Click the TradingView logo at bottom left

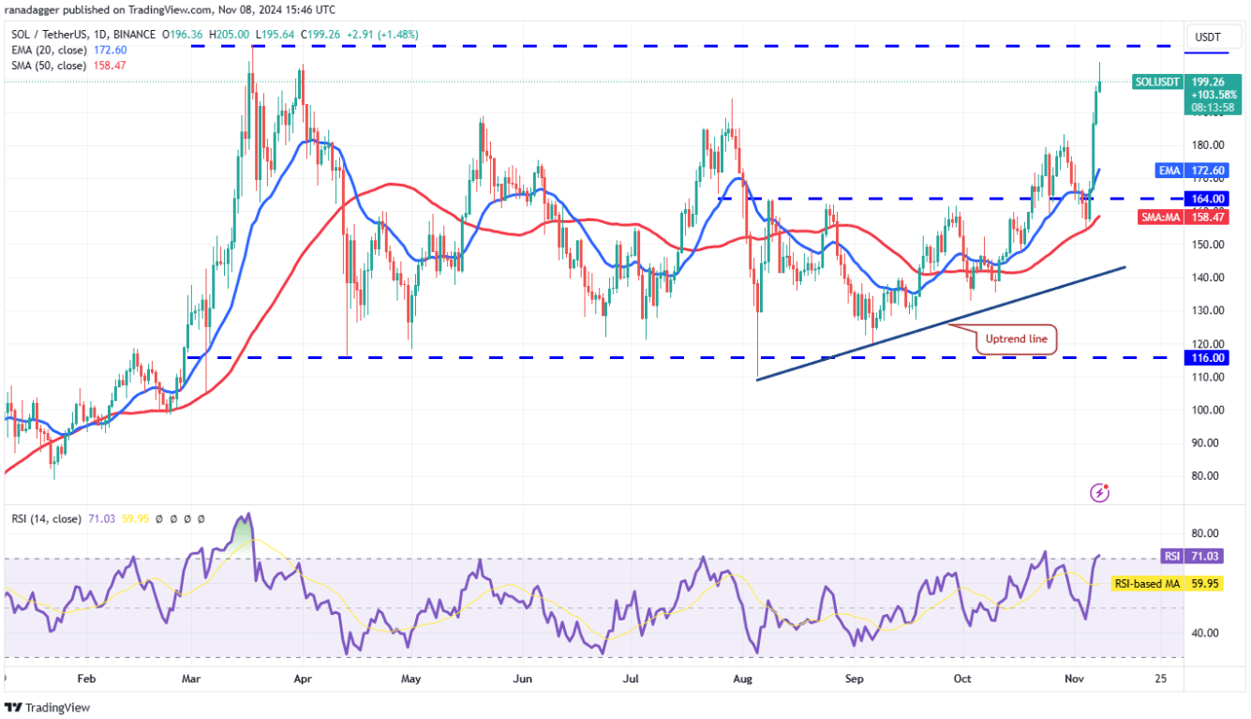(47, 708)
